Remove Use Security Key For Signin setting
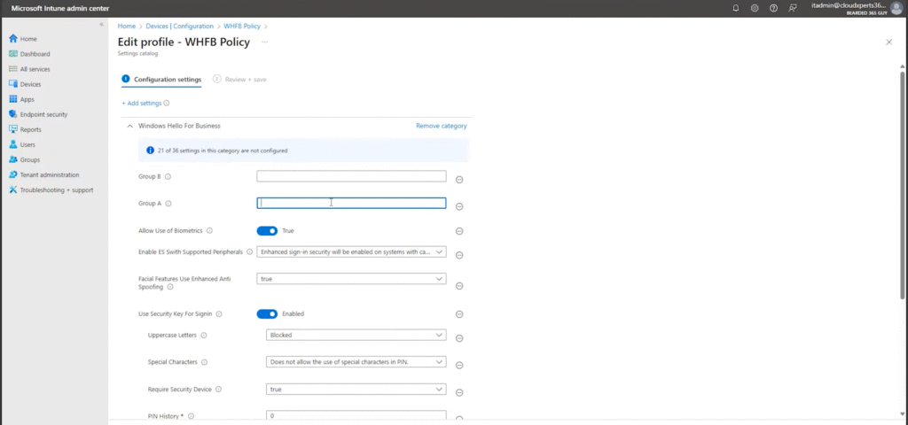 (x=459, y=314)
